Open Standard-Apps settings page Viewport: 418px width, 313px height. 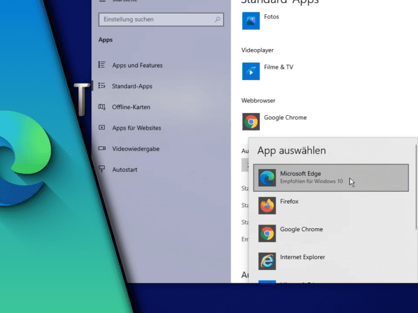click(132, 86)
